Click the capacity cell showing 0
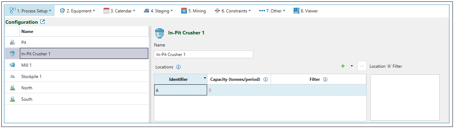Image resolution: width=455 pixels, height=128 pixels. (239, 90)
